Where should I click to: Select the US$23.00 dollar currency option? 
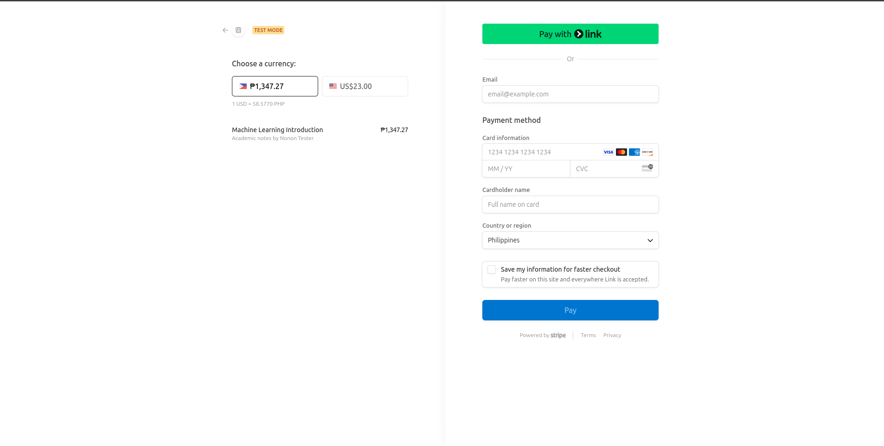[x=365, y=86]
